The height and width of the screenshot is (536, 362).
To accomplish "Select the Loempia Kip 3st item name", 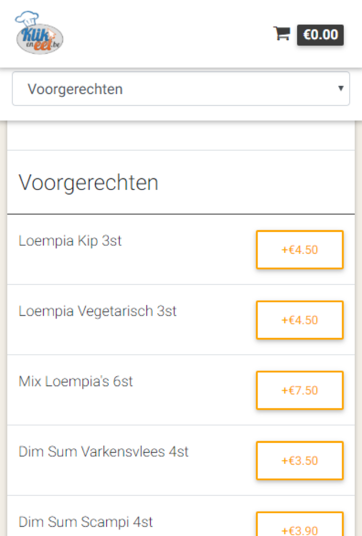I will (x=70, y=241).
